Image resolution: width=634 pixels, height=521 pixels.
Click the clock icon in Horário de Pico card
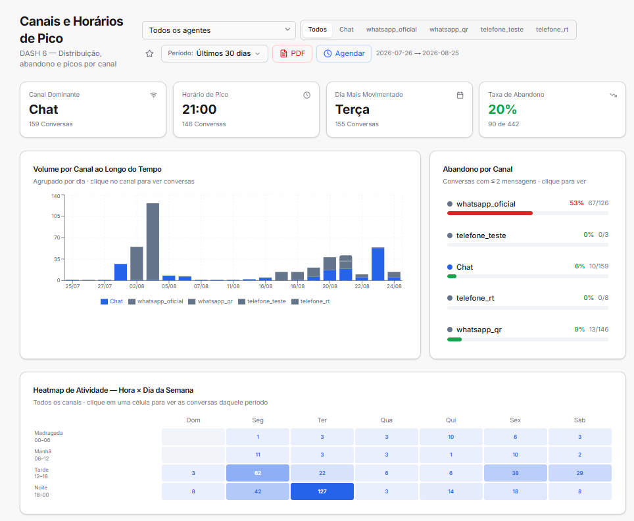pyautogui.click(x=307, y=95)
